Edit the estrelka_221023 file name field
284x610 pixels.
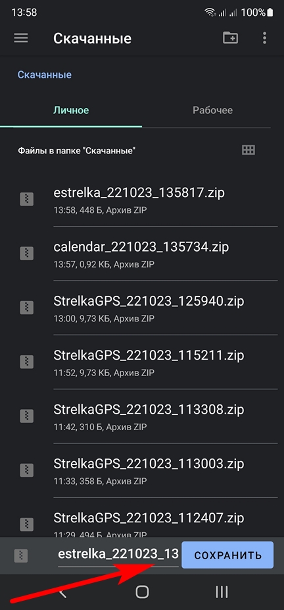pyautogui.click(x=118, y=555)
